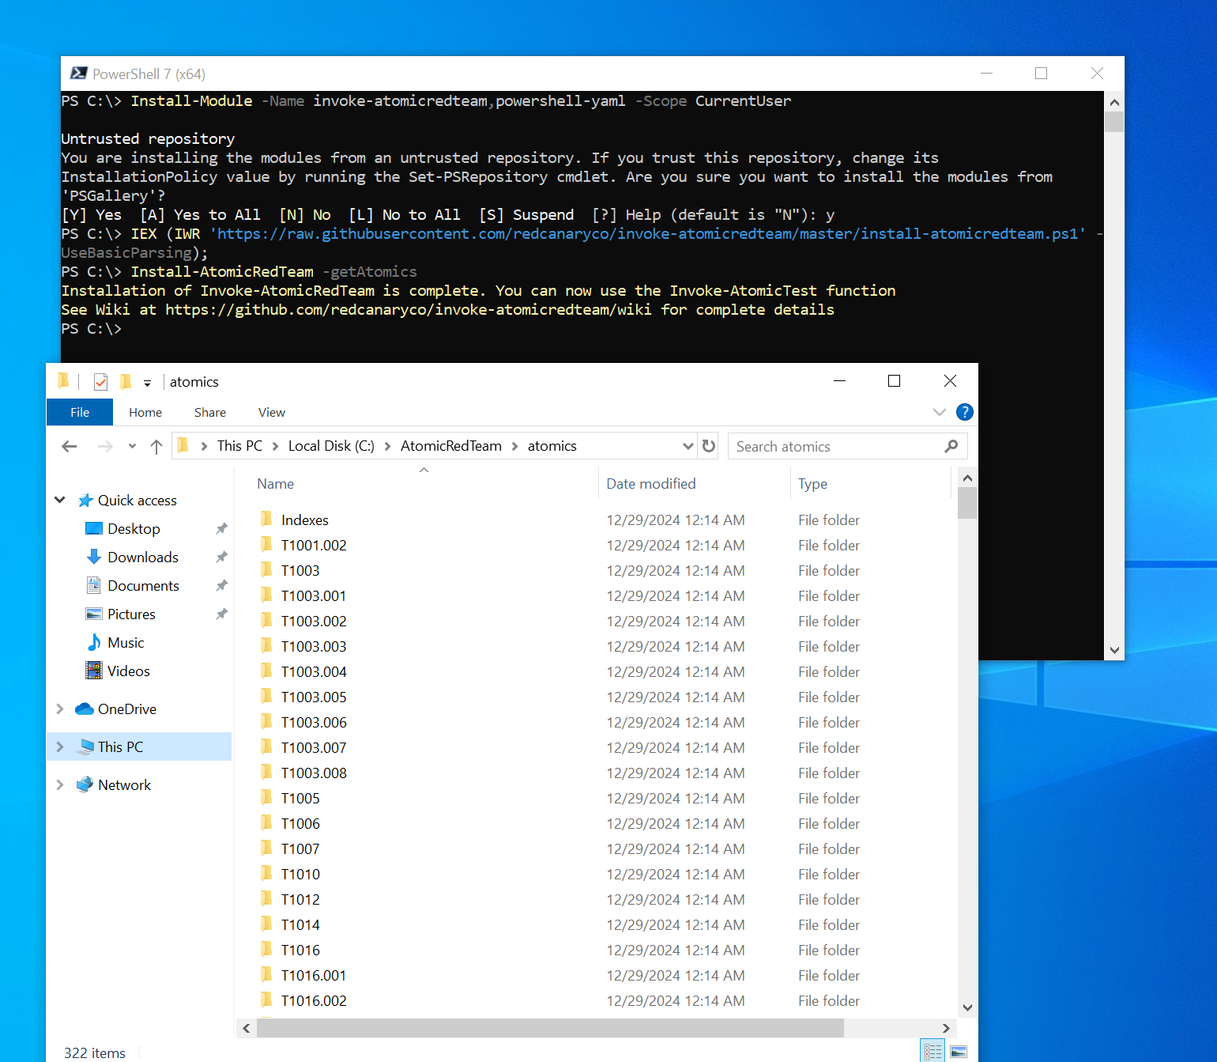Go back with the Back arrow
This screenshot has height=1062, width=1217.
[x=70, y=447]
